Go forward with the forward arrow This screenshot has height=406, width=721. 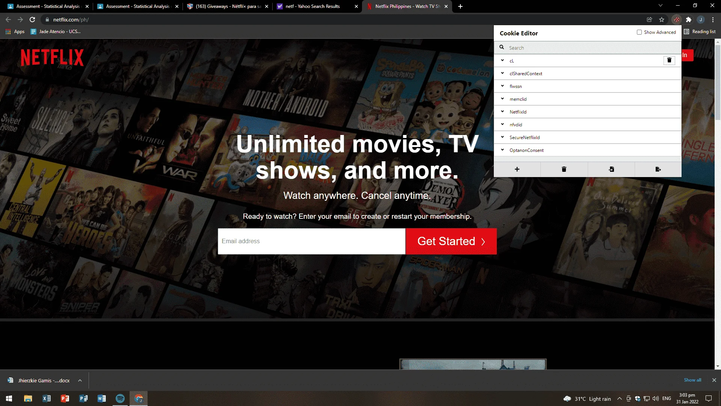(20, 20)
